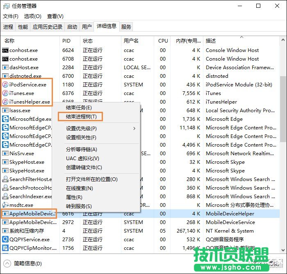Select UAC virtualization (UAC 虚拟化) entry
Image resolution: width=287 pixels, height=274 pixels.
[x=82, y=158]
